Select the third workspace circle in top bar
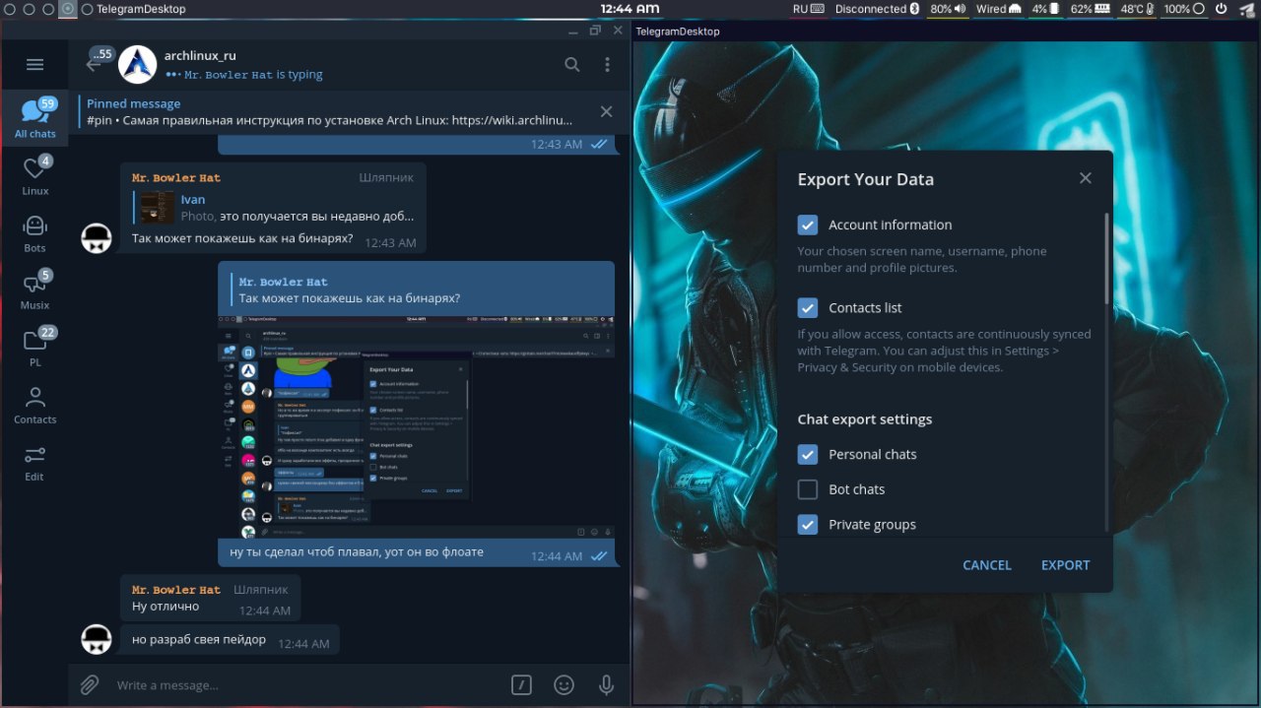Image resolution: width=1261 pixels, height=708 pixels. (47, 9)
